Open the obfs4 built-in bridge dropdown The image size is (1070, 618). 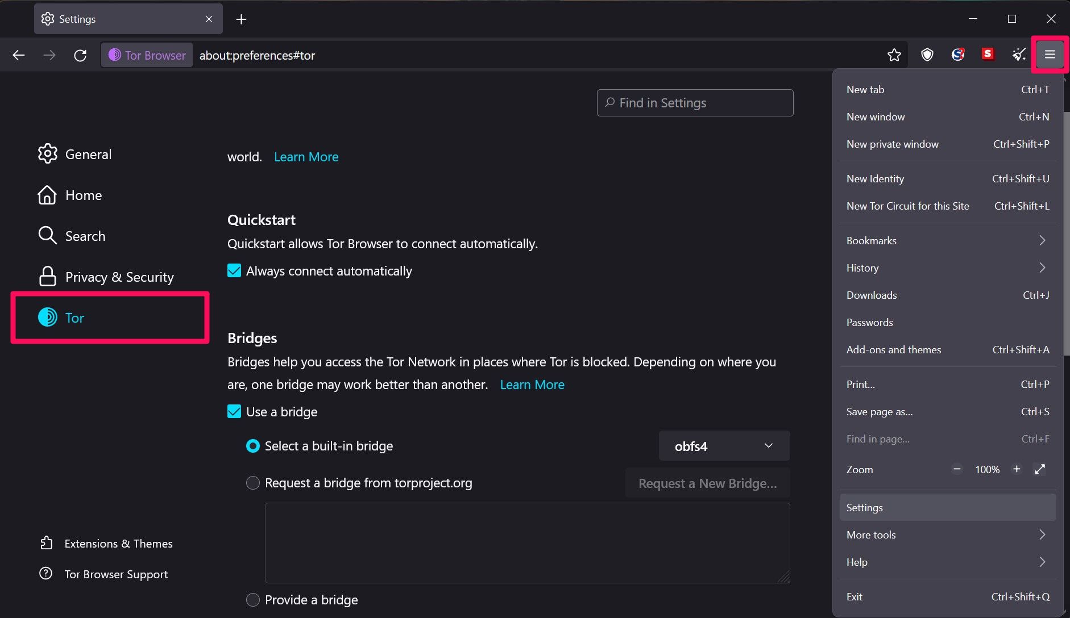point(724,446)
